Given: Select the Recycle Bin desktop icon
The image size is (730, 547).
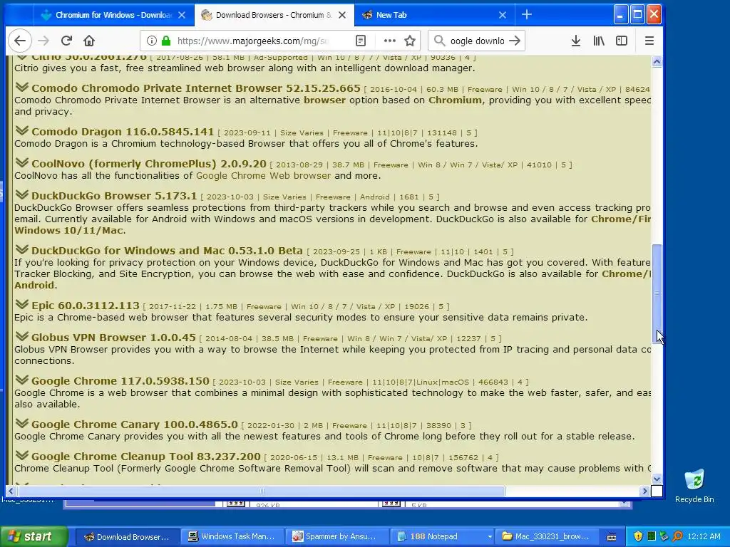Looking at the screenshot, I should click(694, 486).
